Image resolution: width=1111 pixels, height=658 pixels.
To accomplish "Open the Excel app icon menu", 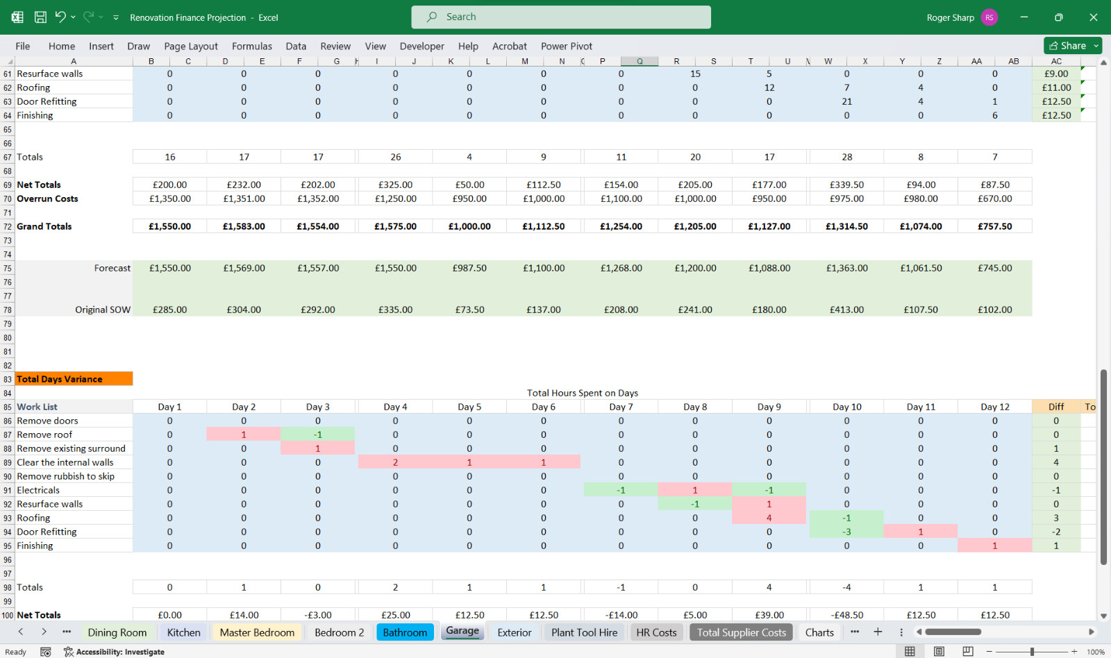I will coord(17,17).
